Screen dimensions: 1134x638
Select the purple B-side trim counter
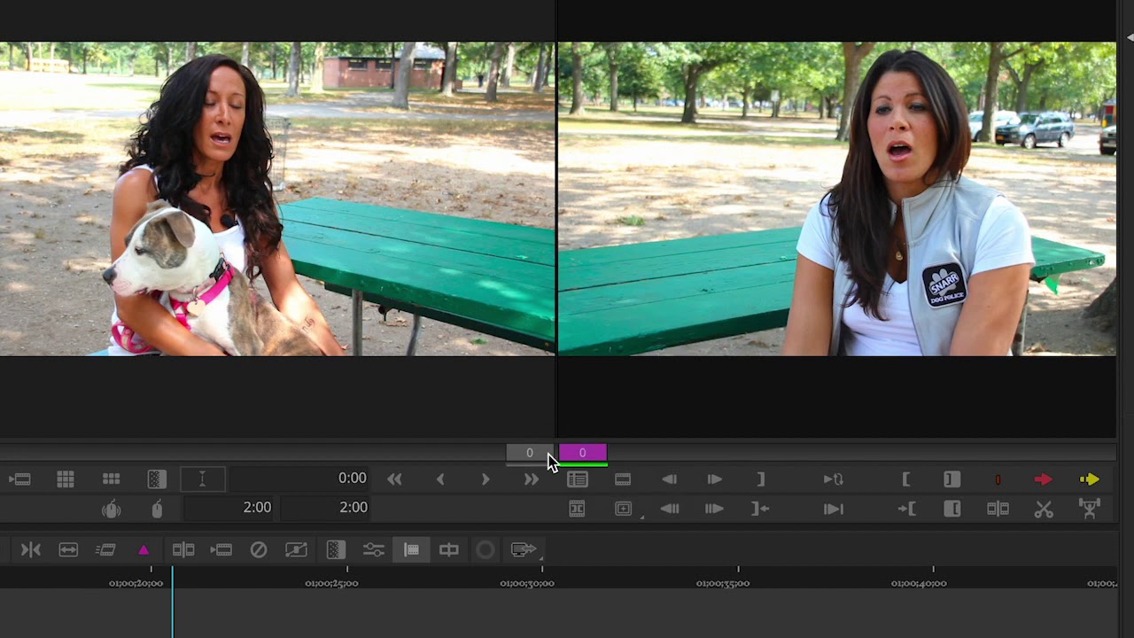[583, 453]
